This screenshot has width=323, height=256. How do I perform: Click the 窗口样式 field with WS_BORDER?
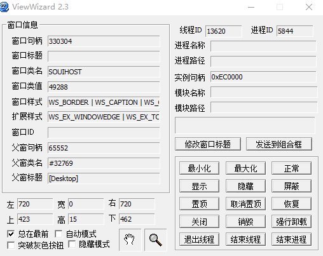click(x=104, y=102)
